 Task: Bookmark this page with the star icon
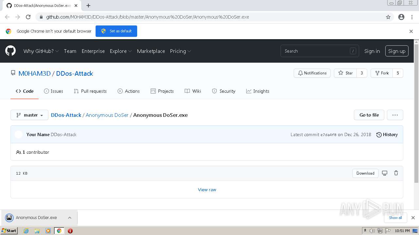click(x=388, y=17)
